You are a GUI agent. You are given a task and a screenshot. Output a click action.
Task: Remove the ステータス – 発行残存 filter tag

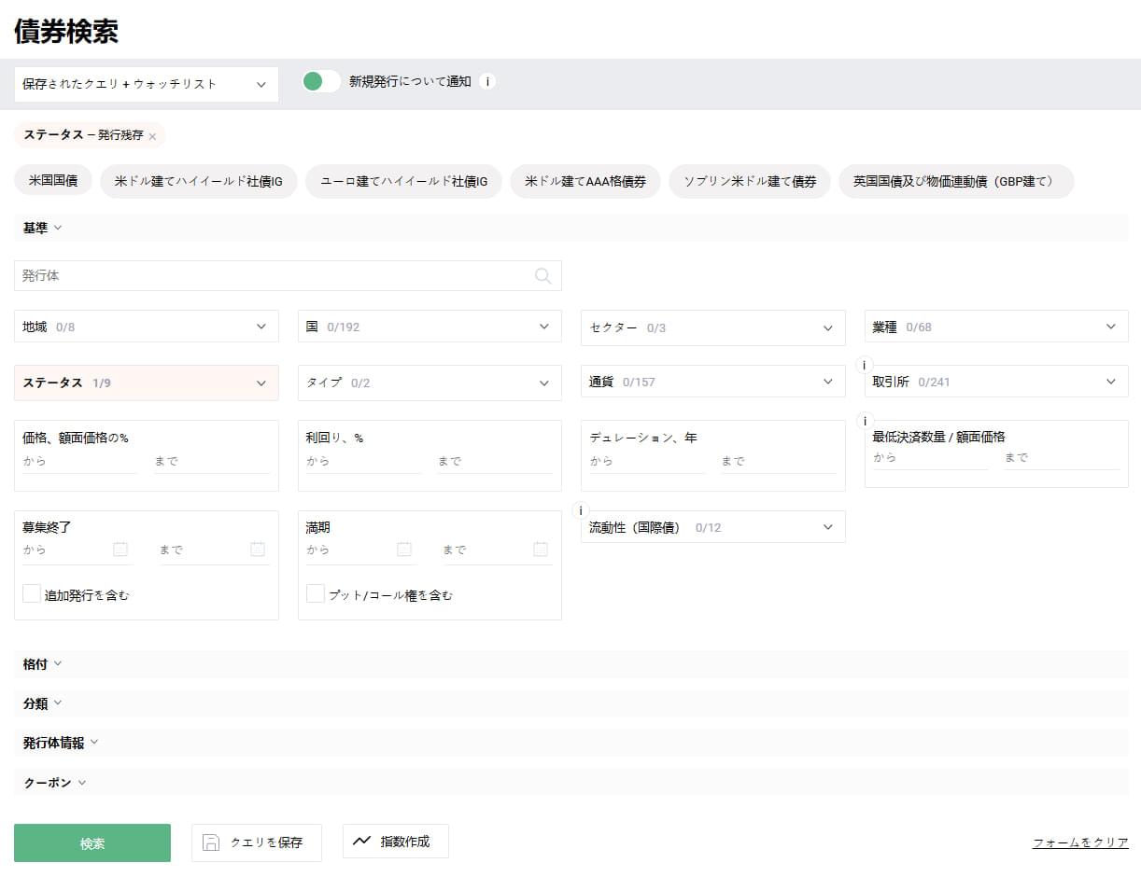click(x=152, y=136)
